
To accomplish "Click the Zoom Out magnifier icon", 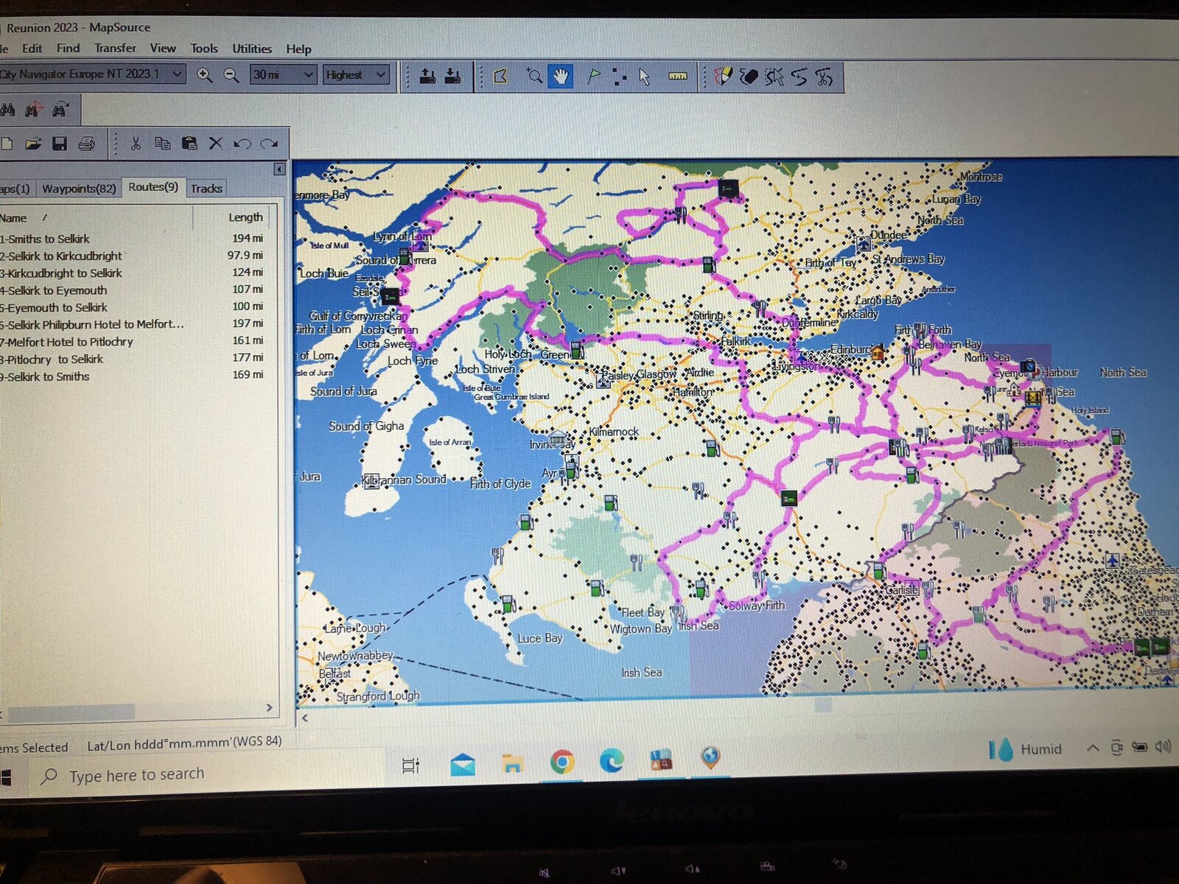I will pyautogui.click(x=231, y=75).
